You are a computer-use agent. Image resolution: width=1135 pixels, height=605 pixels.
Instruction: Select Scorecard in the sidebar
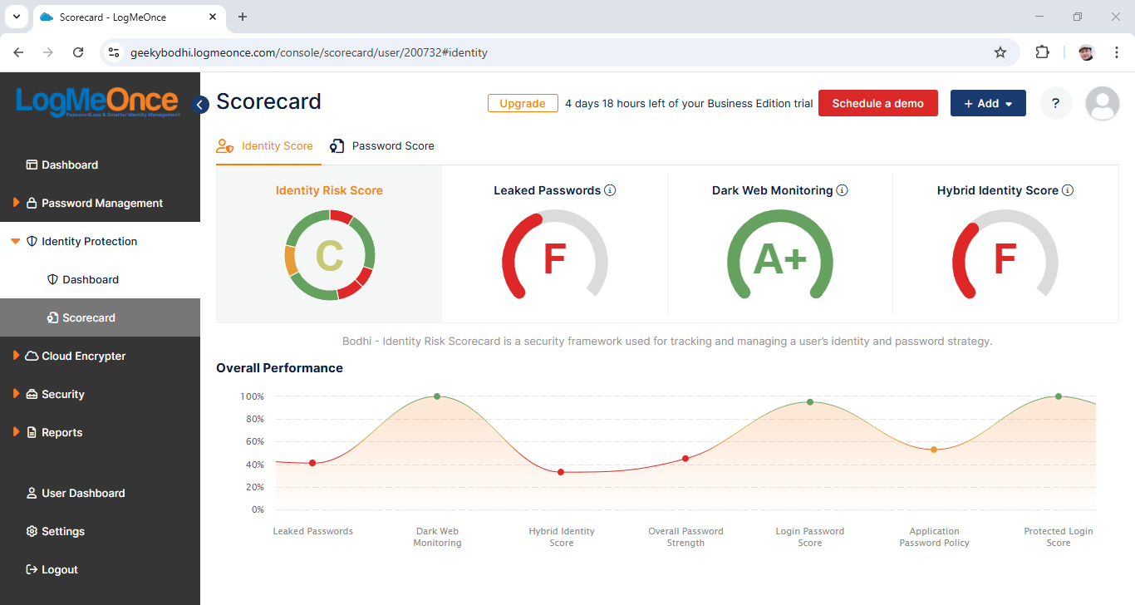100,317
